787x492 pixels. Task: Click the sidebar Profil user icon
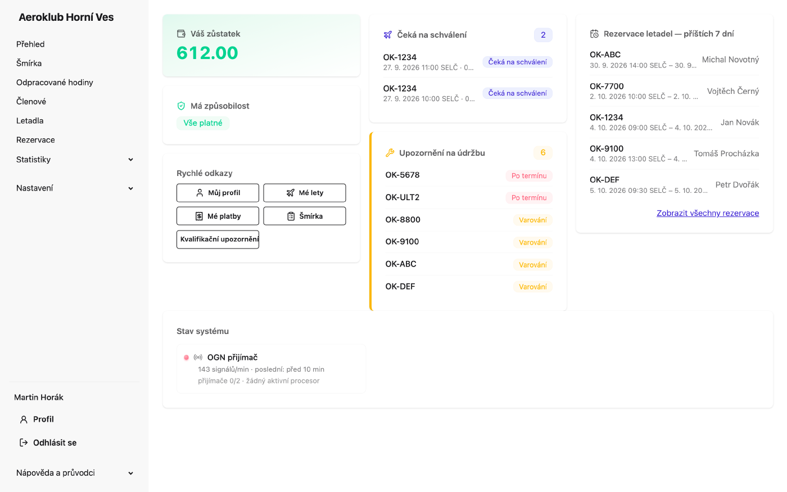click(x=24, y=419)
